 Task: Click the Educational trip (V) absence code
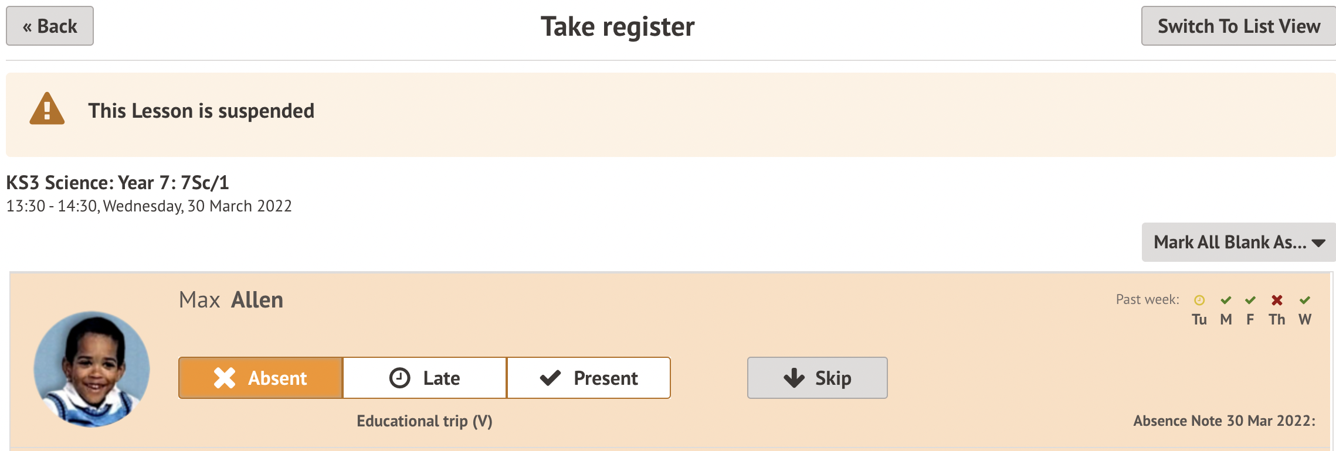tap(425, 421)
